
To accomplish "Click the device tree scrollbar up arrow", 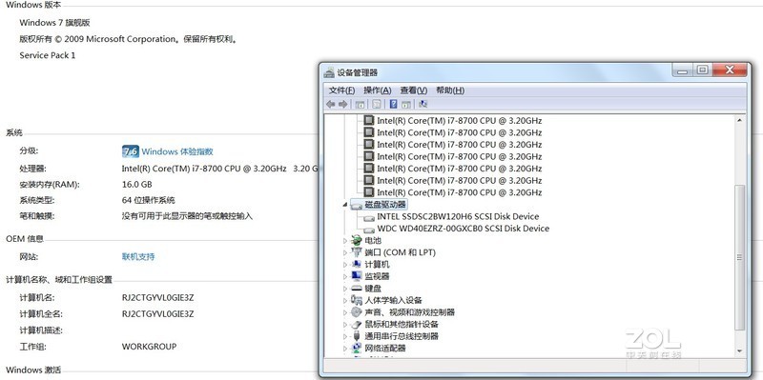I will 740,121.
